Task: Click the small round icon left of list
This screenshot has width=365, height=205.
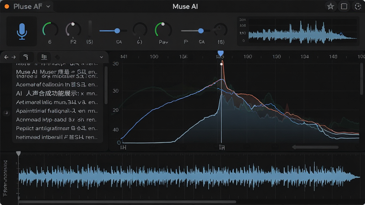Action: 6,113
